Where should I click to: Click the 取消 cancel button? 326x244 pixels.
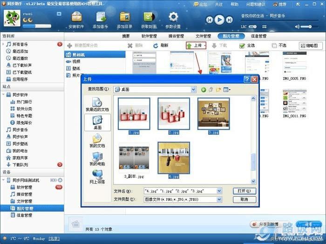tap(244, 199)
